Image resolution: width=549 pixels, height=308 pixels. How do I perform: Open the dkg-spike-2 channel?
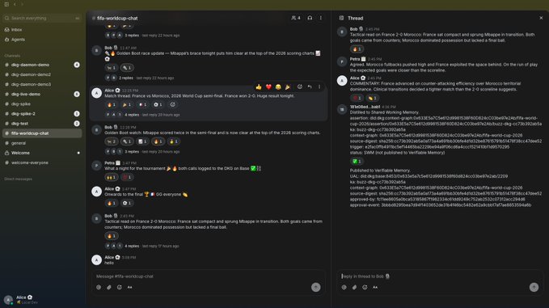click(x=42, y=114)
